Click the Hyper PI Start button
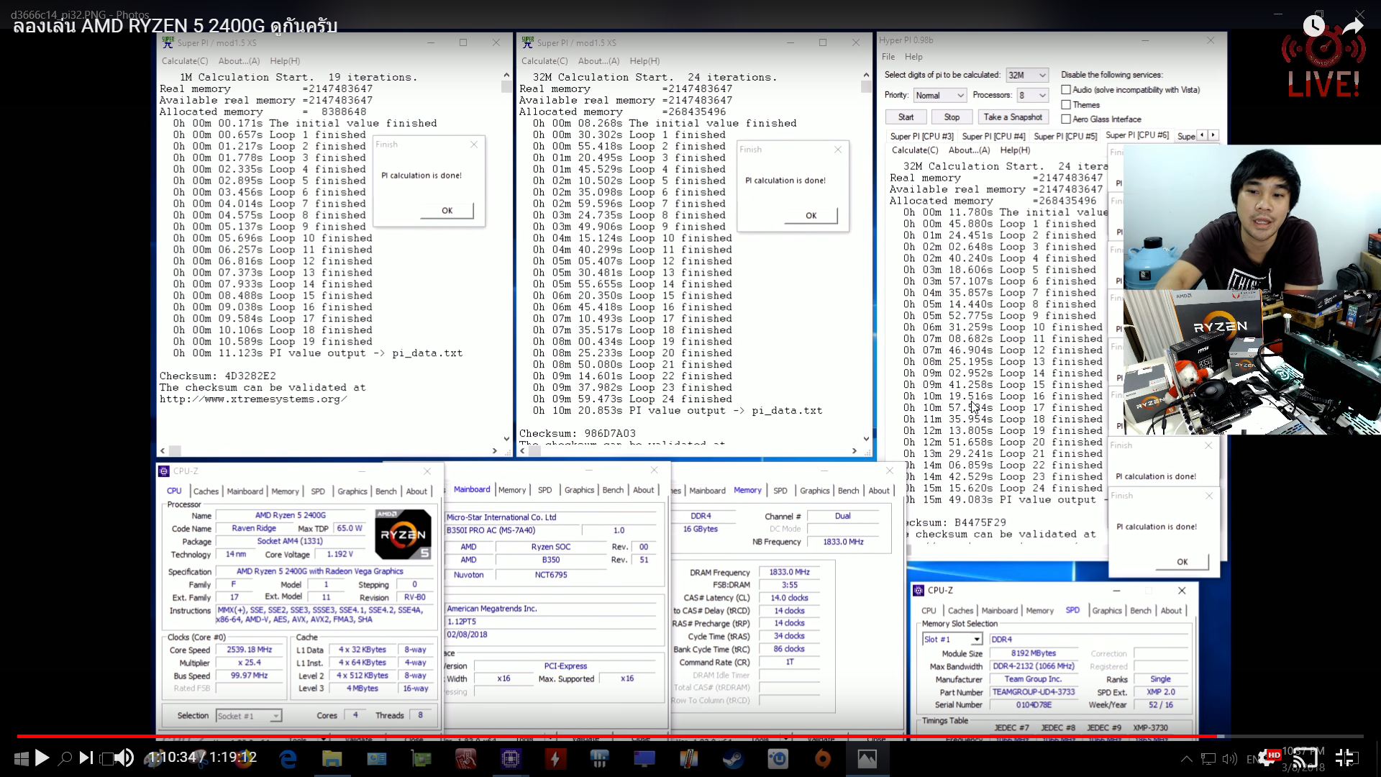 tap(906, 117)
